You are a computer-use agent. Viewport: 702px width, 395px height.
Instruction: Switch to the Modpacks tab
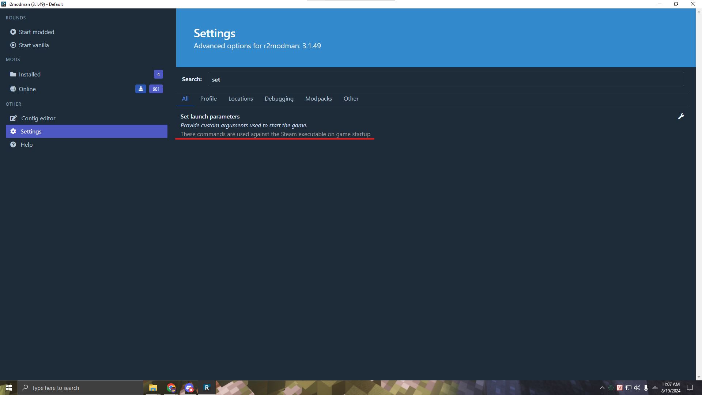coord(318,98)
